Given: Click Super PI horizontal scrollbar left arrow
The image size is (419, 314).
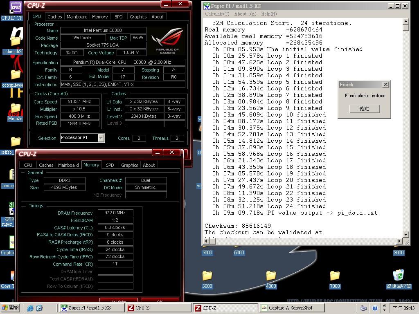Looking at the screenshot, I should 206,241.
